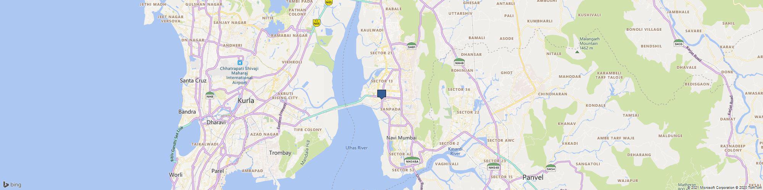Click the NH348A highway shield
Viewport: 763px width, 190px height.
tap(412, 160)
